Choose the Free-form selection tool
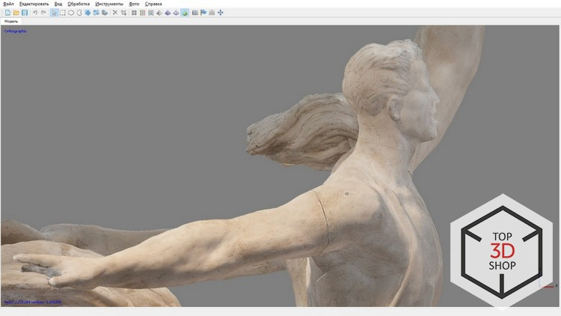 coord(79,13)
